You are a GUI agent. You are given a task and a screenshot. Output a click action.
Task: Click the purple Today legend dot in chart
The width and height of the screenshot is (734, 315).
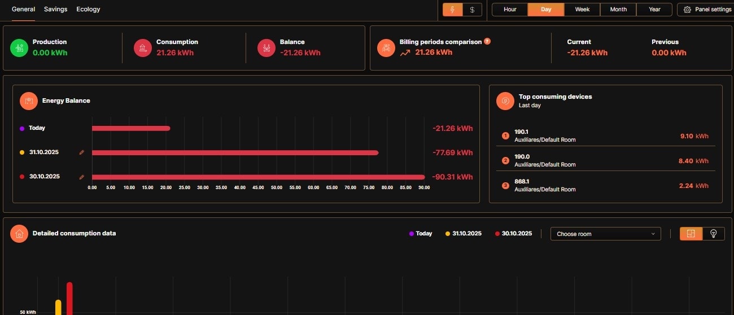click(x=412, y=234)
